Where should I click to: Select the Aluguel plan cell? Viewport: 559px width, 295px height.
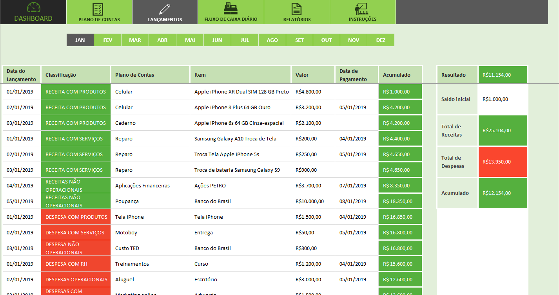coord(151,279)
